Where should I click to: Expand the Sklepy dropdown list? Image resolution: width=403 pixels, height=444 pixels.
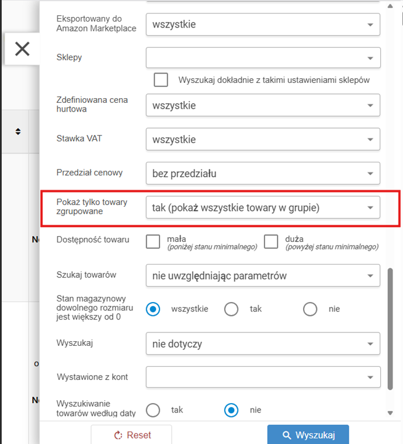click(x=263, y=58)
